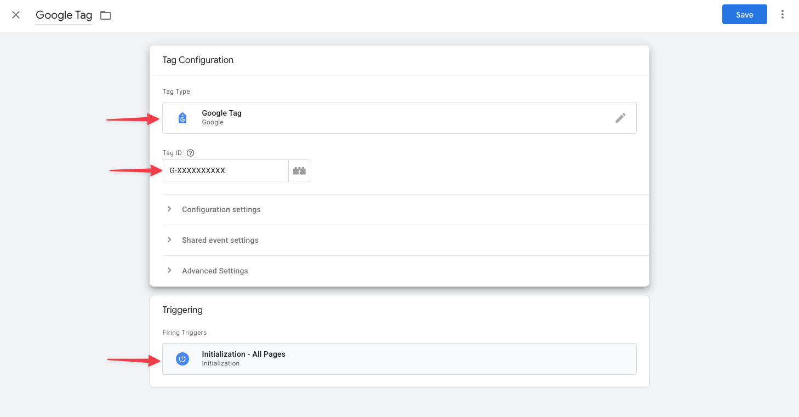Click the 'Advanced Settings' label
799x417 pixels.
tap(215, 271)
